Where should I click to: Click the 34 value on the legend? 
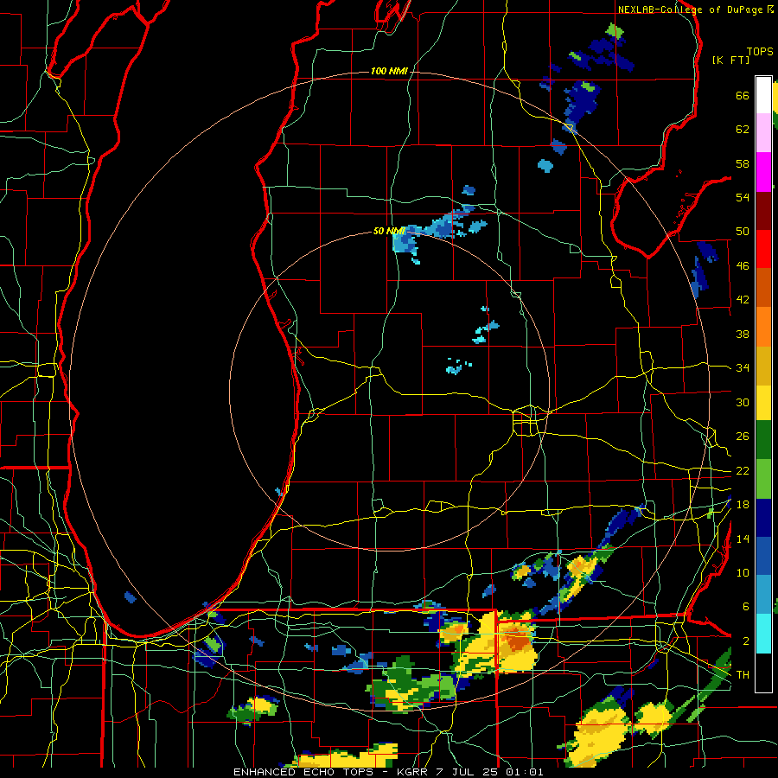pyautogui.click(x=743, y=368)
